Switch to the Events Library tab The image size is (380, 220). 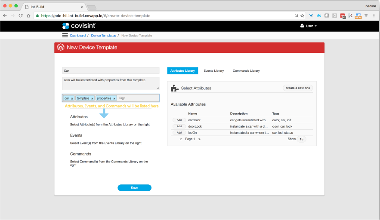(x=213, y=70)
